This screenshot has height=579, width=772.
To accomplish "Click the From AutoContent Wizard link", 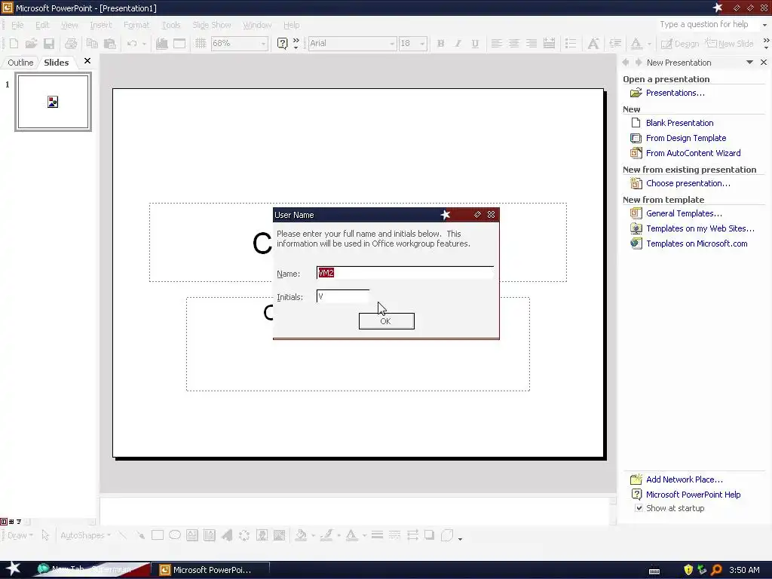I will (x=694, y=153).
